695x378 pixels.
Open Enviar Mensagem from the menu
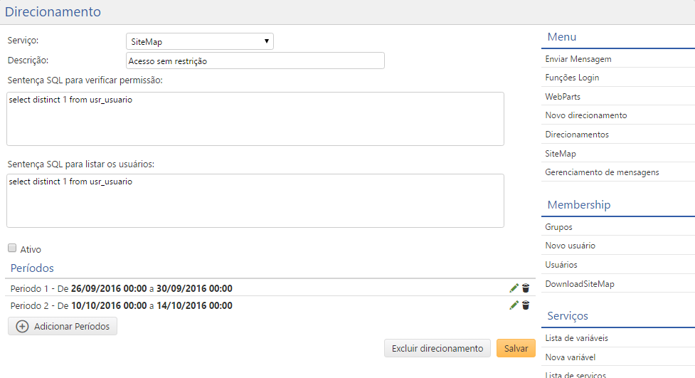click(578, 59)
